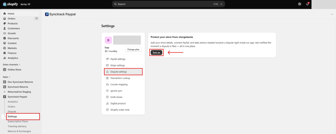The width and height of the screenshot is (336, 134).
Task: Click the Change plan button
Action: (133, 49)
